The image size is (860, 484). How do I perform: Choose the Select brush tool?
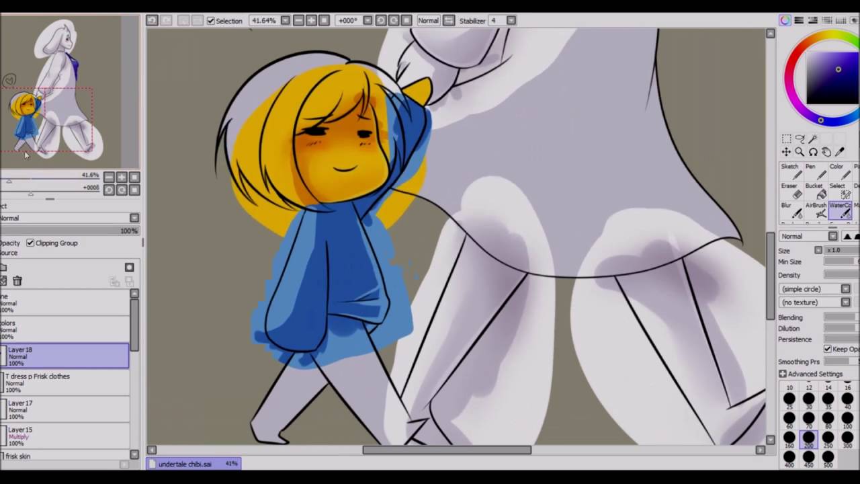point(840,191)
